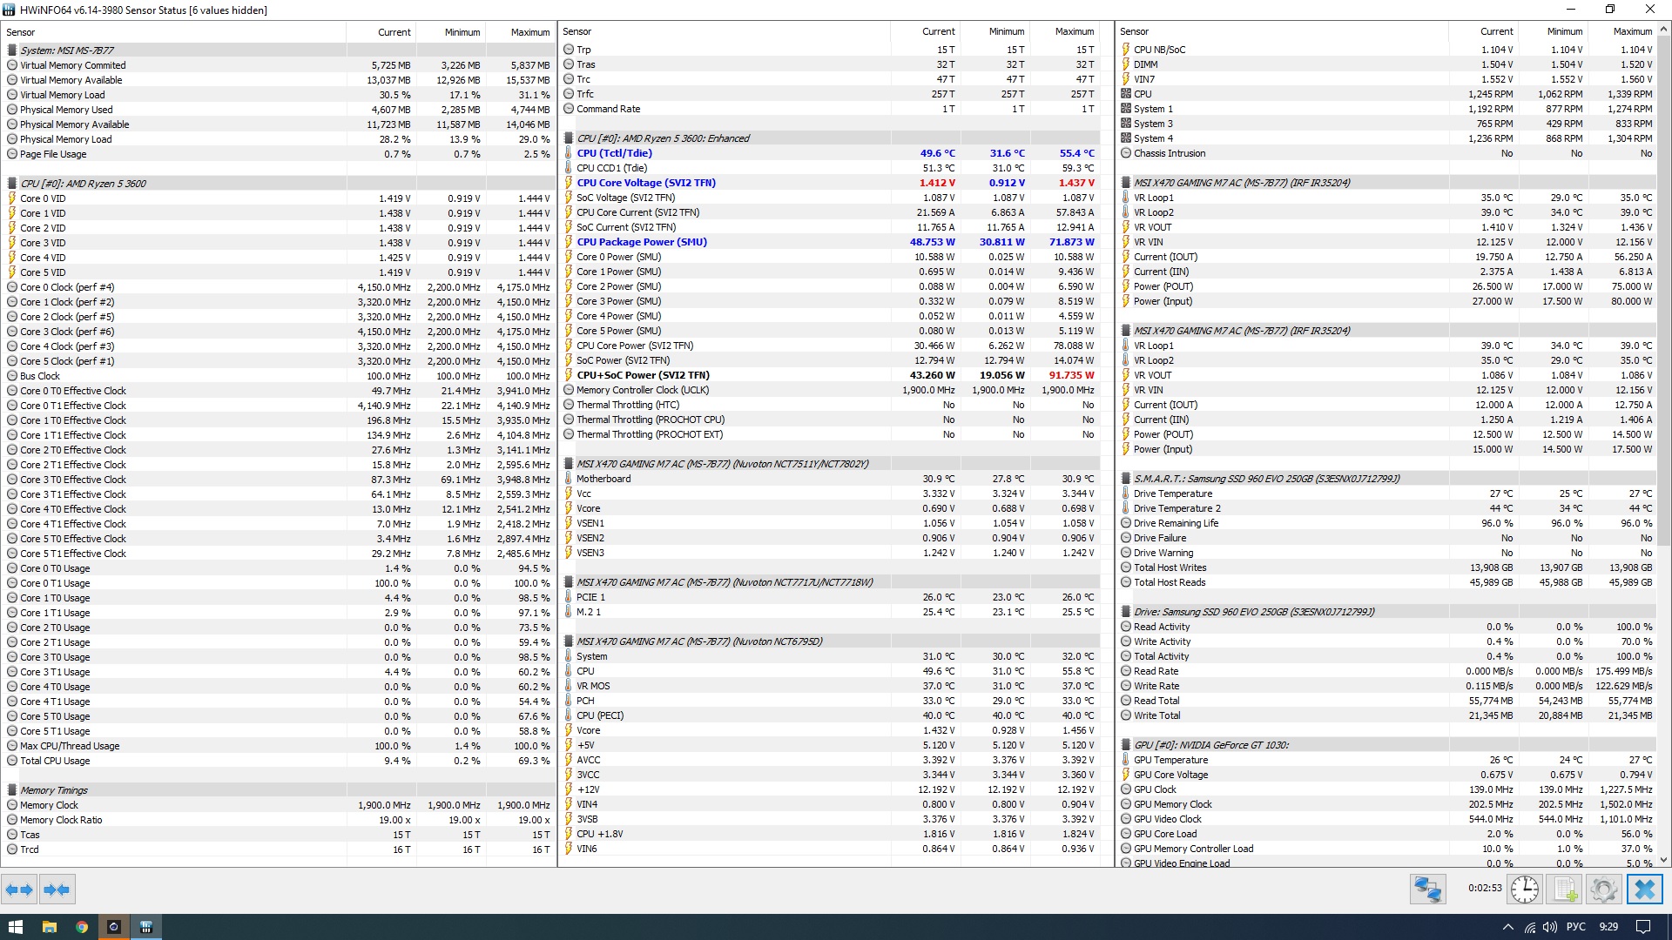Show hidden system tray icons chevron
The image size is (1672, 940).
pyautogui.click(x=1507, y=927)
